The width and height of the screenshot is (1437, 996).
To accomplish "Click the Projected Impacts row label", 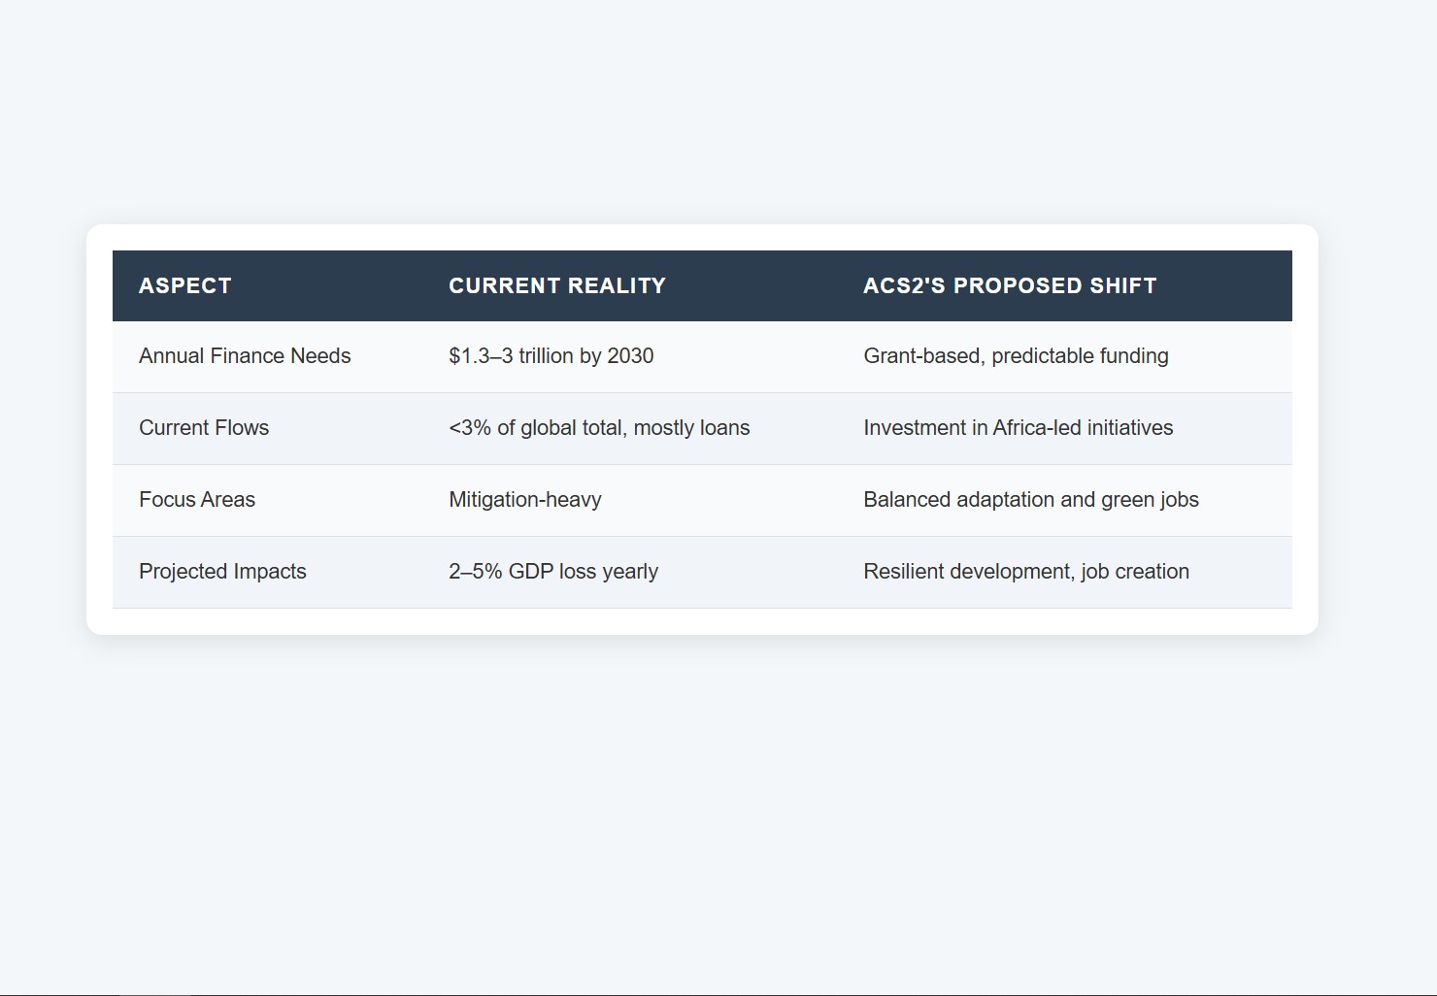I will tap(222, 572).
